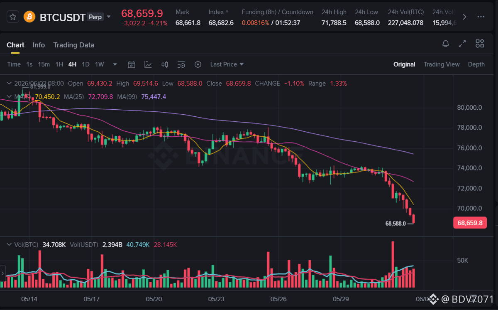
Task: Click the 24h Low value 68,588.0
Action: (367, 22)
